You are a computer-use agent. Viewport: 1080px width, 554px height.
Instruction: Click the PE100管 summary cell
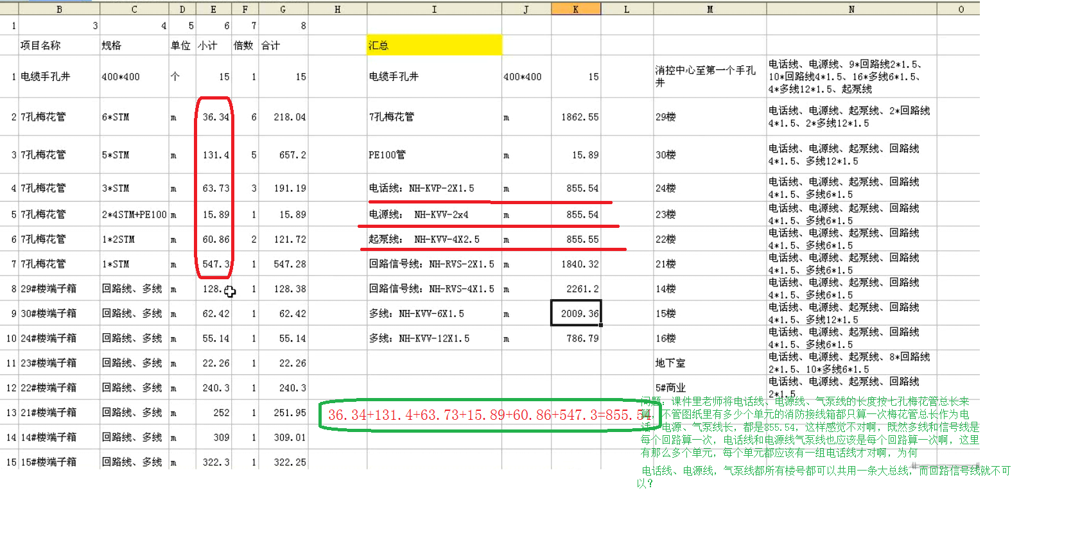434,155
